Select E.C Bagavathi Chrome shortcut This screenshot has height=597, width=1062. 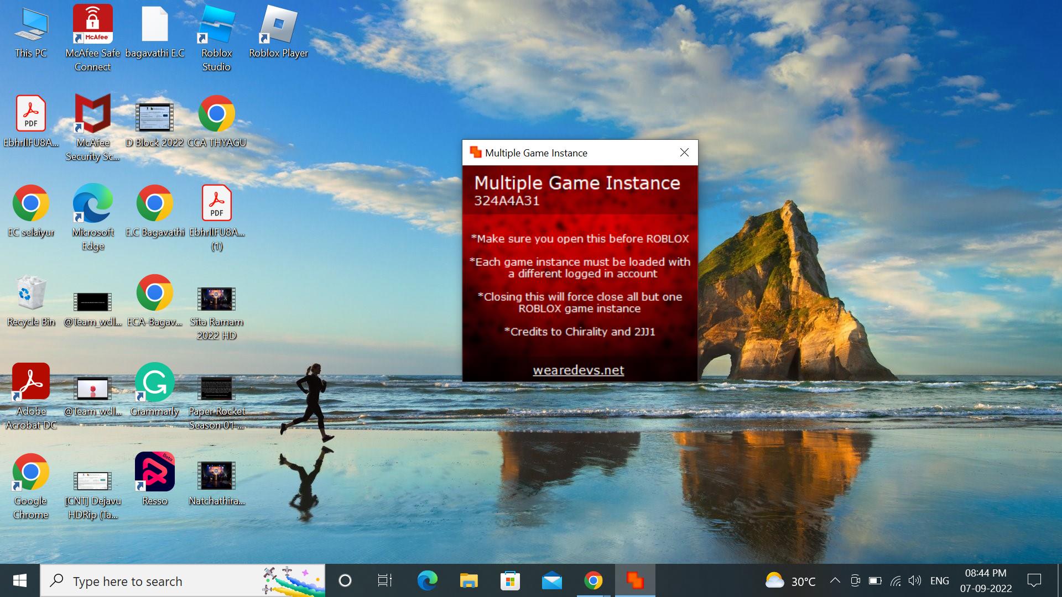point(155,211)
